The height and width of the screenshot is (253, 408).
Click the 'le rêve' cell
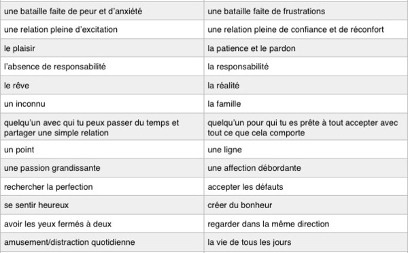[102, 86]
